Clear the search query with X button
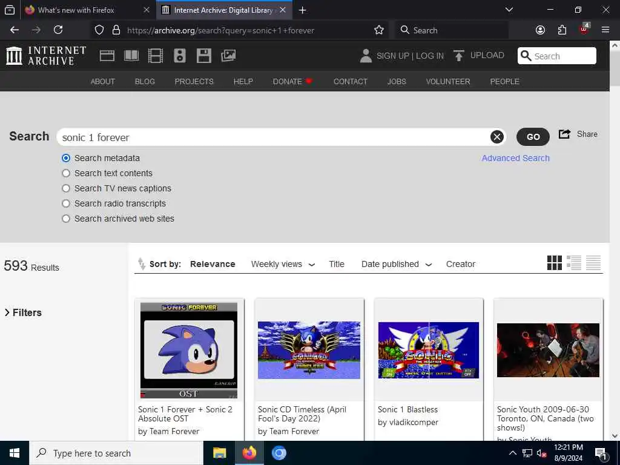Image resolution: width=620 pixels, height=465 pixels. click(497, 137)
